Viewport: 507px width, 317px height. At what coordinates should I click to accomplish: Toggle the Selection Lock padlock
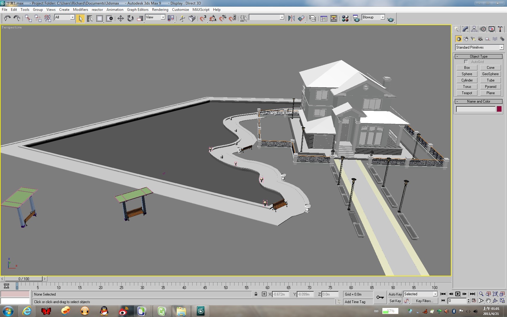coord(256,294)
